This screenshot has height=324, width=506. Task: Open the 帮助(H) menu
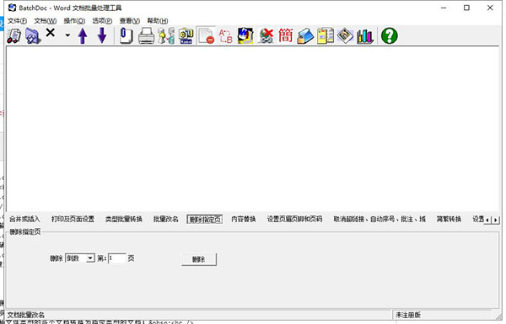(x=158, y=20)
